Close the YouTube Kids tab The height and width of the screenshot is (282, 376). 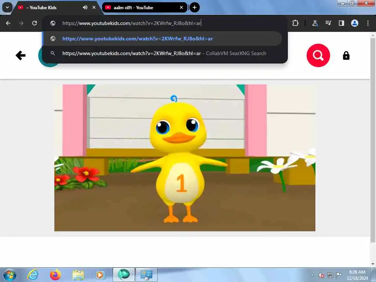pyautogui.click(x=94, y=7)
